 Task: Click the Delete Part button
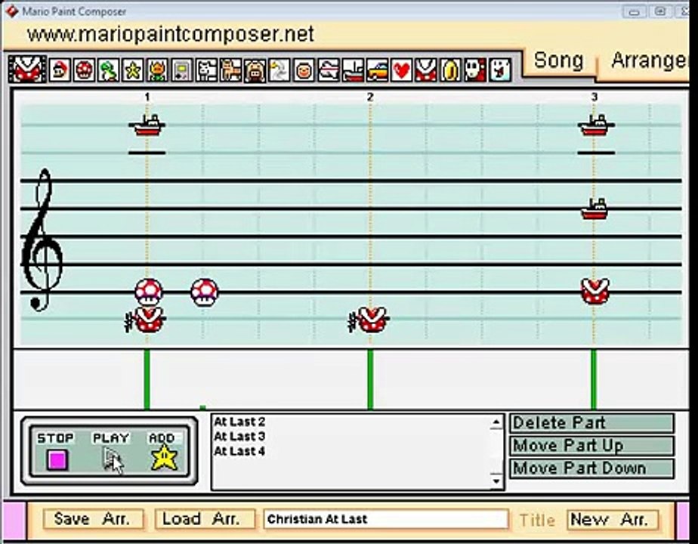tap(592, 423)
